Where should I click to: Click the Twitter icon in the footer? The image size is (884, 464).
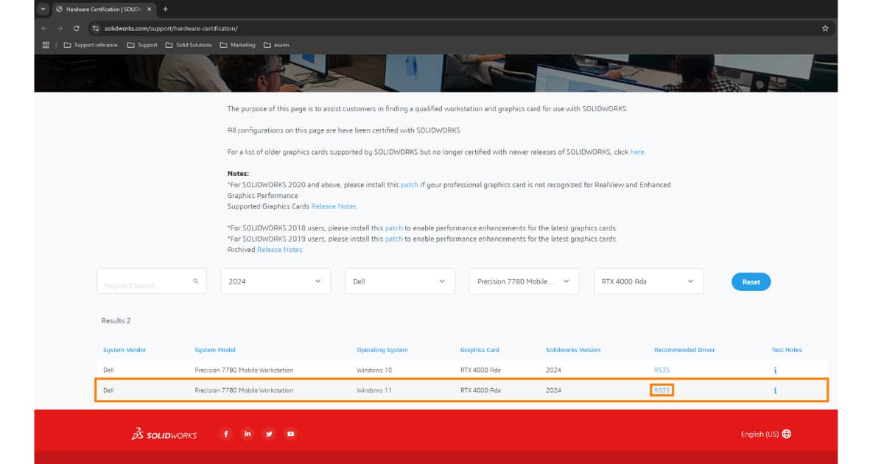[x=269, y=434]
